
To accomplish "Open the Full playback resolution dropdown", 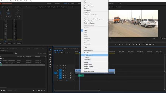I will pyautogui.click(x=156, y=38).
